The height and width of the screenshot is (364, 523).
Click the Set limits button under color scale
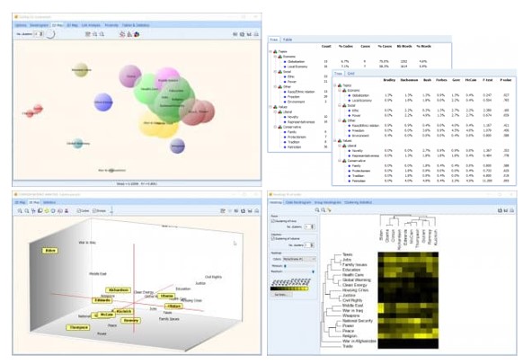[x=281, y=295]
